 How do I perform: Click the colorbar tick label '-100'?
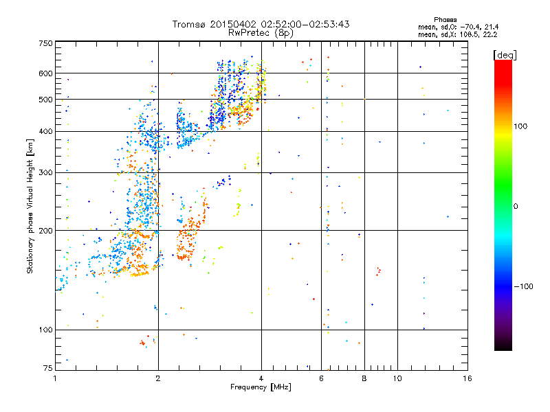524,286
